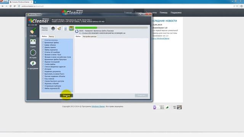Click the browser back arrow
This screenshot has width=244, height=137.
click(3, 6)
